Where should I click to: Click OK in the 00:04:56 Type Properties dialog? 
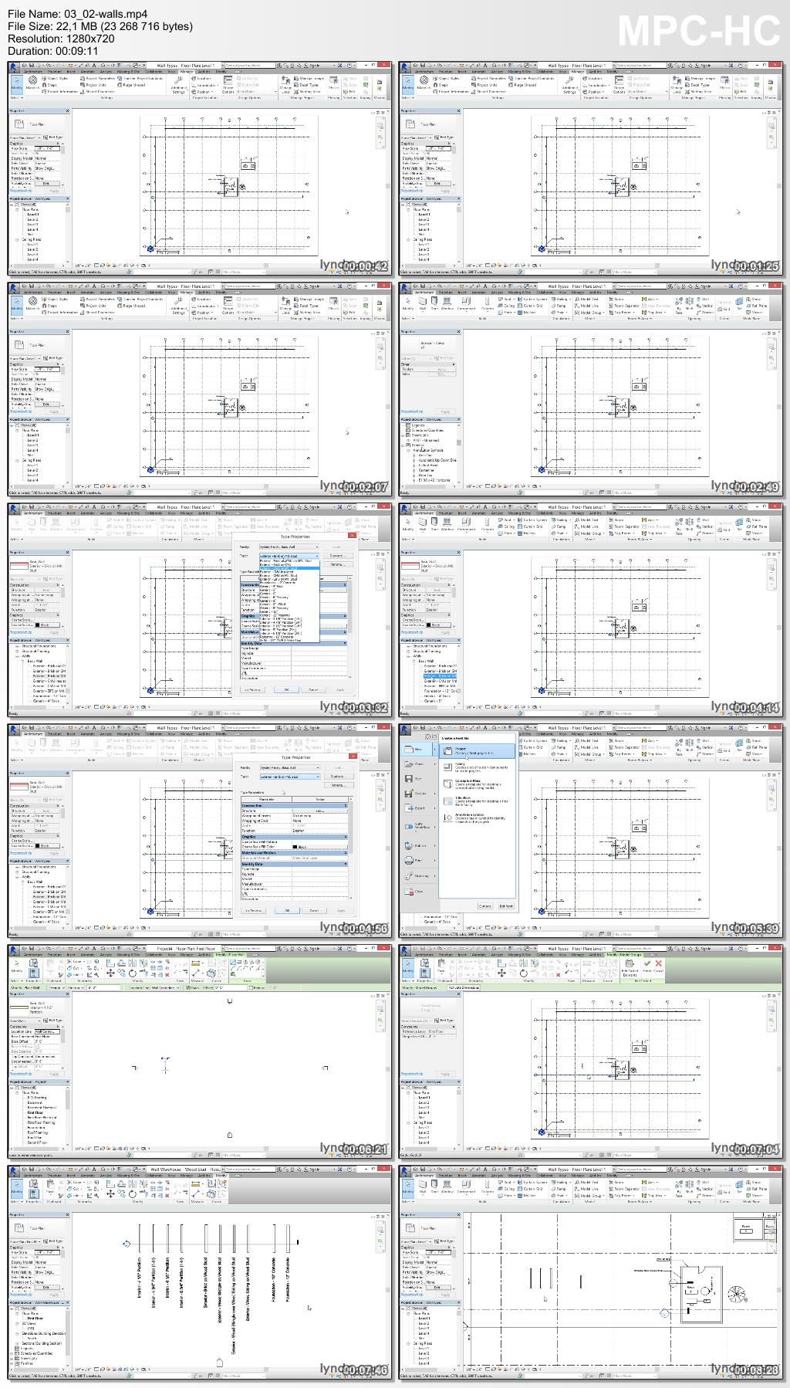tap(286, 910)
